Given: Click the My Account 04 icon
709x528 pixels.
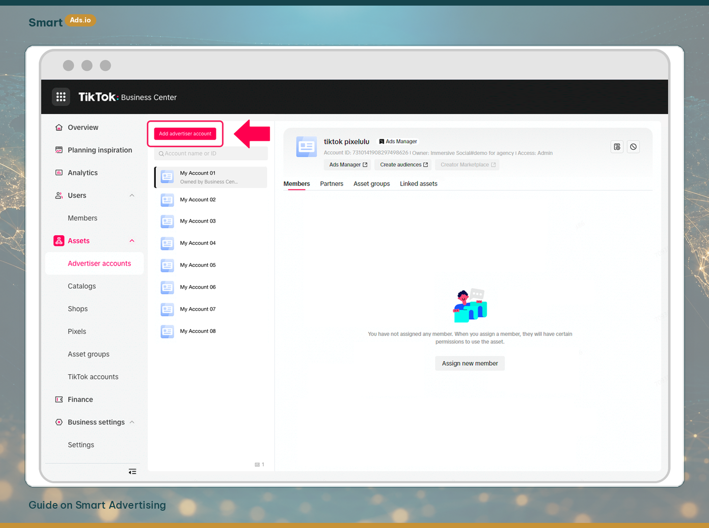Looking at the screenshot, I should (x=168, y=243).
